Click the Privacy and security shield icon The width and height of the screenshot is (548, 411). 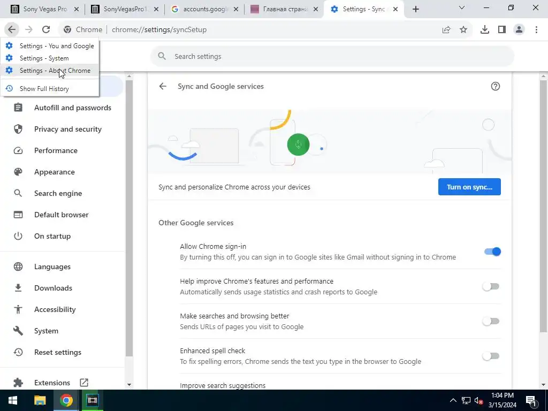click(18, 129)
